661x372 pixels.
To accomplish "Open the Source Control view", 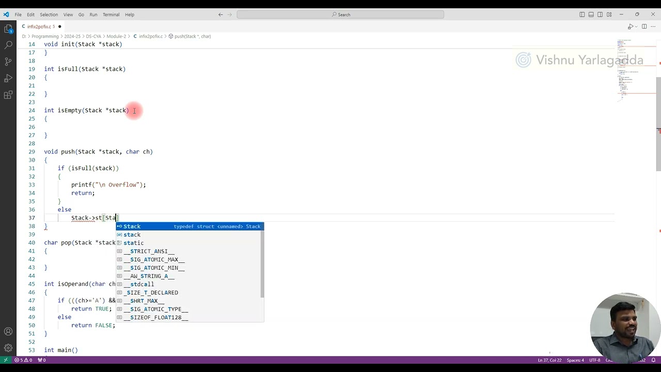I will (x=8, y=61).
